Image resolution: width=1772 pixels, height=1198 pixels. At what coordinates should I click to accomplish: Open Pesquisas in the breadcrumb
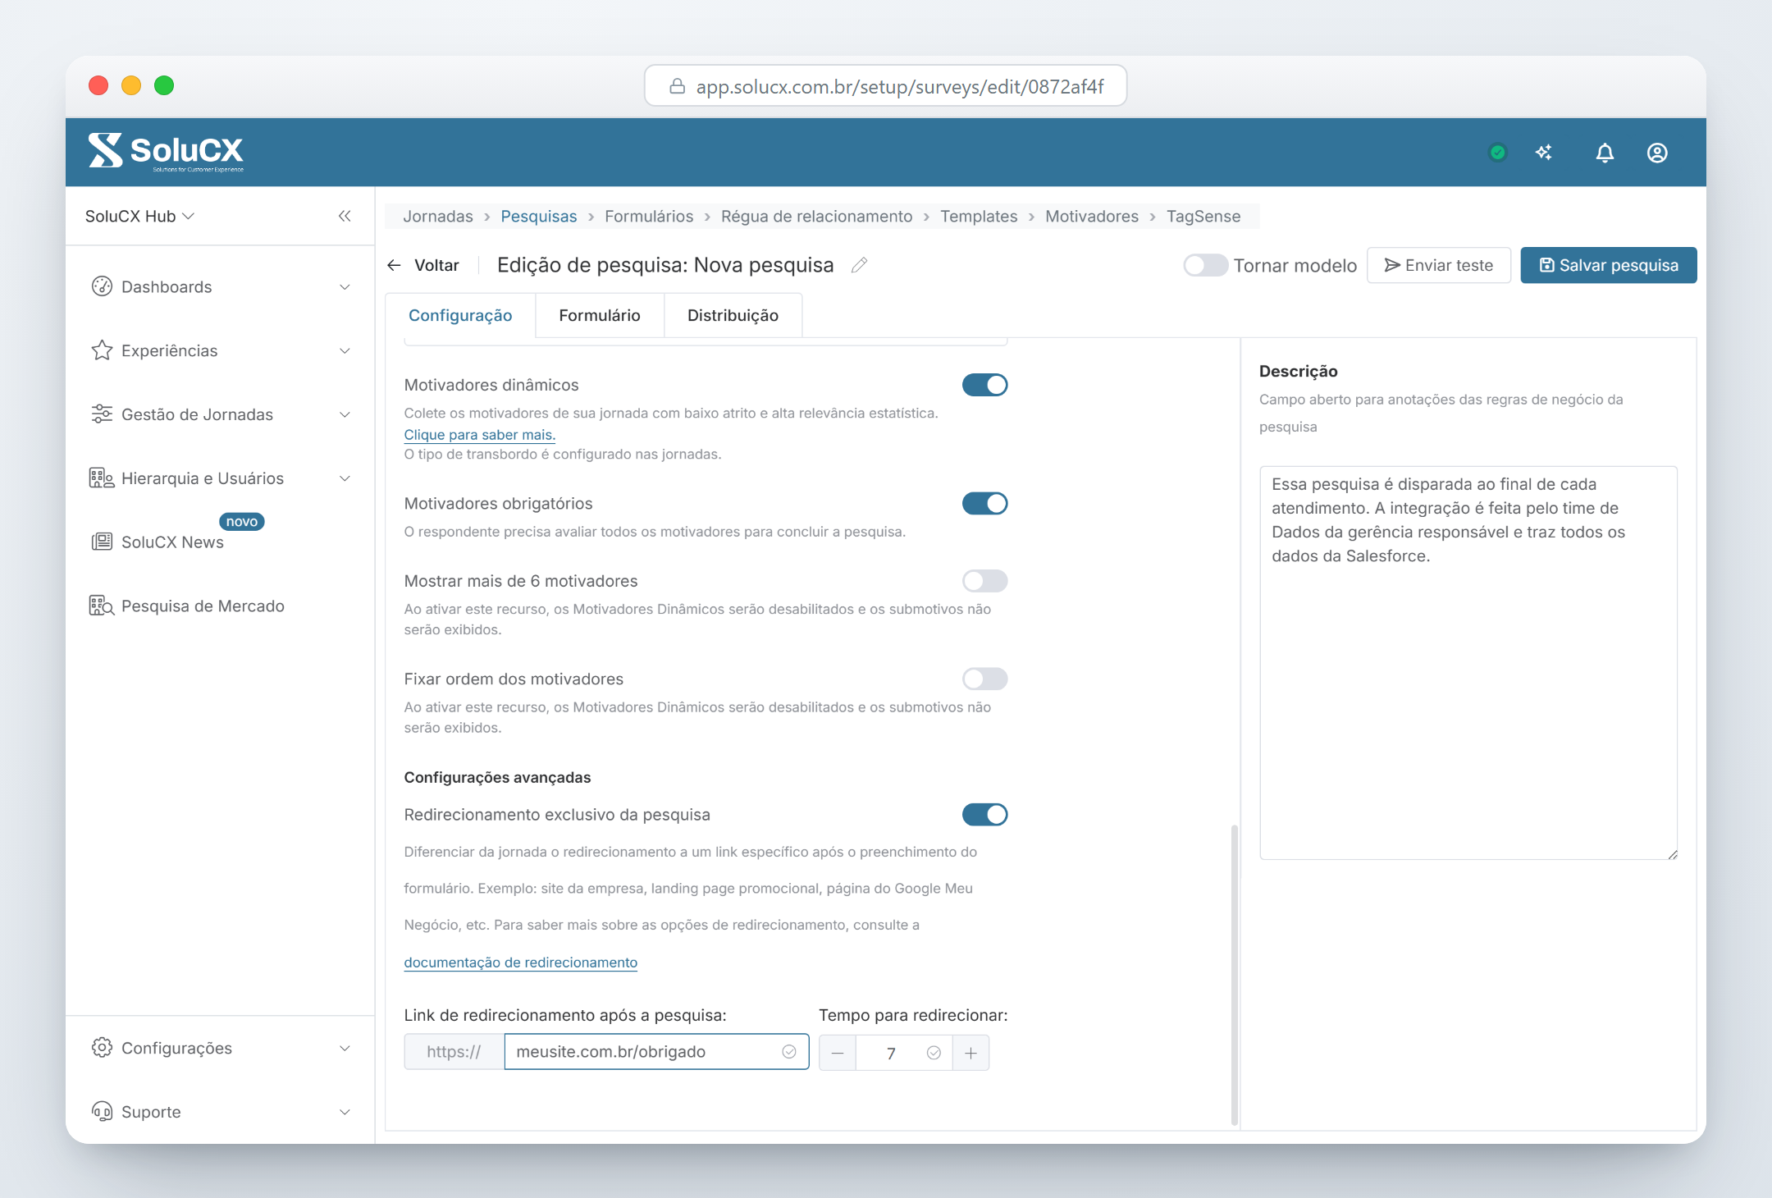pyautogui.click(x=539, y=216)
